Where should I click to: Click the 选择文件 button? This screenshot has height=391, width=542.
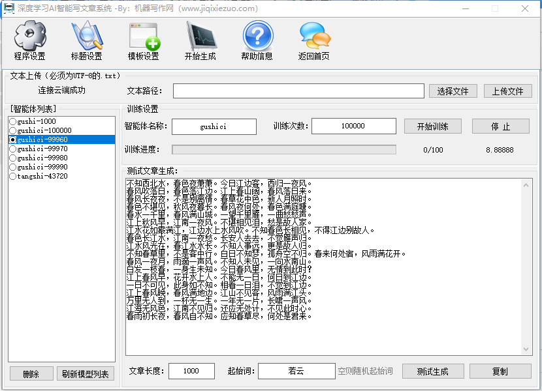point(453,91)
